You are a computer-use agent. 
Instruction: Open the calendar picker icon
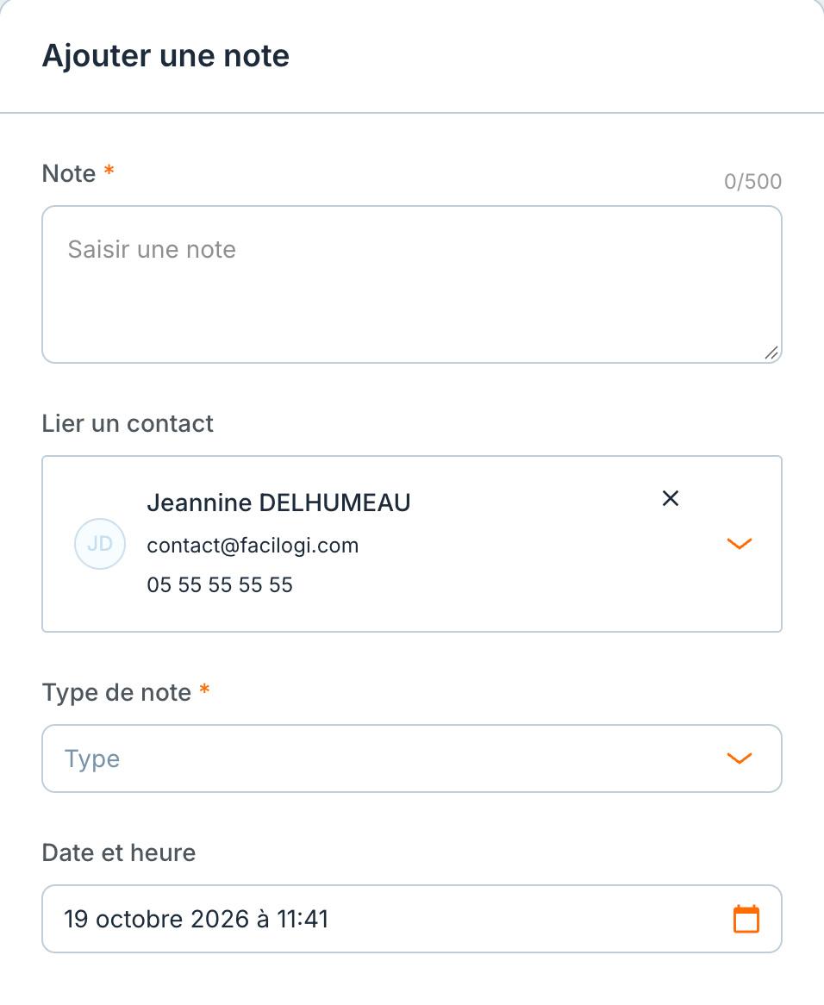[x=746, y=919]
